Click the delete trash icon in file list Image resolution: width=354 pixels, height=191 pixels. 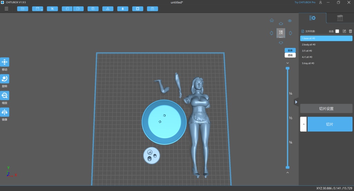pyautogui.click(x=351, y=31)
